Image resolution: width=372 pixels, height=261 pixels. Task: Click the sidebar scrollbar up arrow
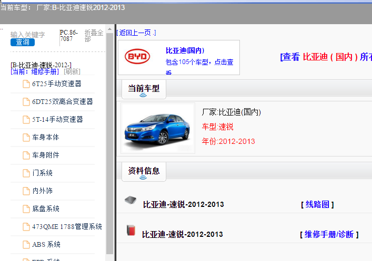pos(109,29)
